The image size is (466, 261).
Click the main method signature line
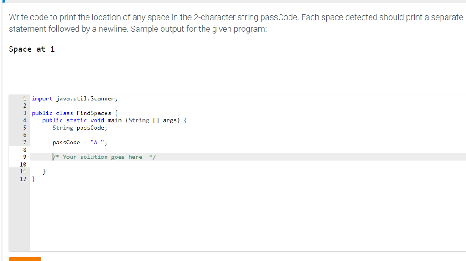tap(114, 120)
